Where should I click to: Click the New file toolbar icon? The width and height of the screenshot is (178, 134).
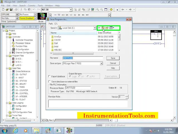click(x=3, y=9)
